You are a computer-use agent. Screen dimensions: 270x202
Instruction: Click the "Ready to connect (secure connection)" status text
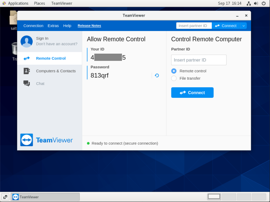point(125,143)
